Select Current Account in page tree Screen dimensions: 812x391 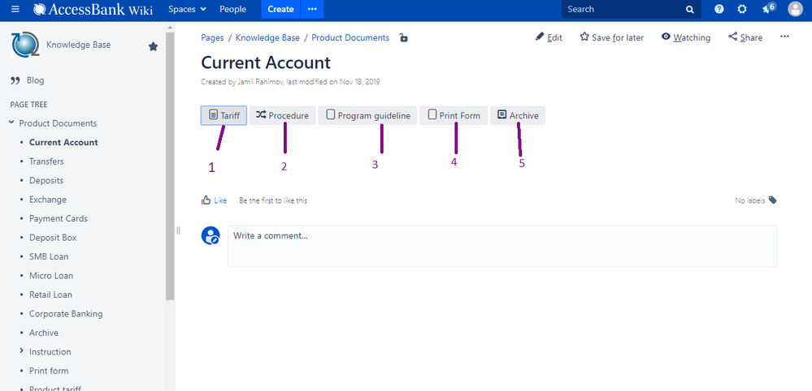coord(63,143)
